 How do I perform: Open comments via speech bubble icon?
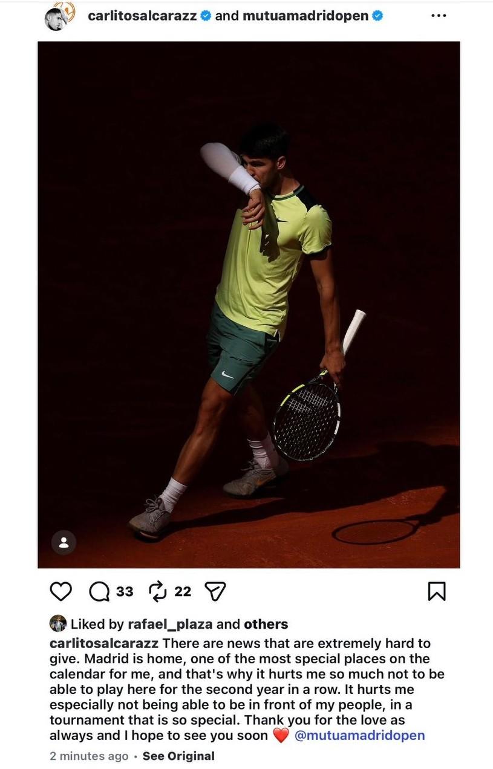click(x=99, y=591)
